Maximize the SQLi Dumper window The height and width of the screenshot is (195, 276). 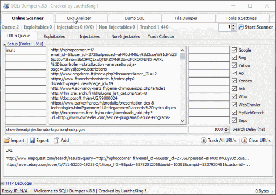click(x=250, y=6)
